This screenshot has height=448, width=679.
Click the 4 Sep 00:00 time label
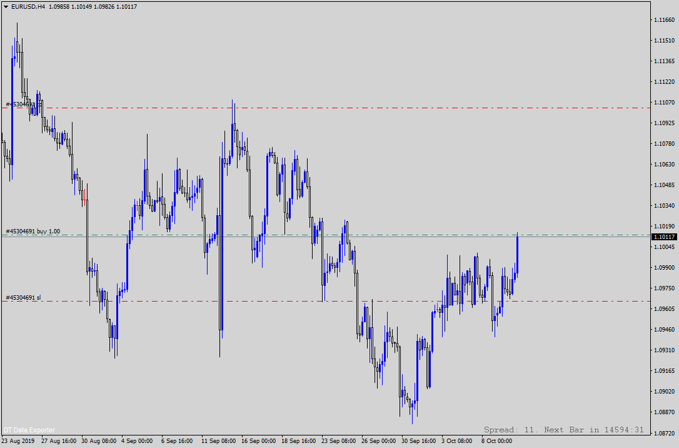(137, 441)
